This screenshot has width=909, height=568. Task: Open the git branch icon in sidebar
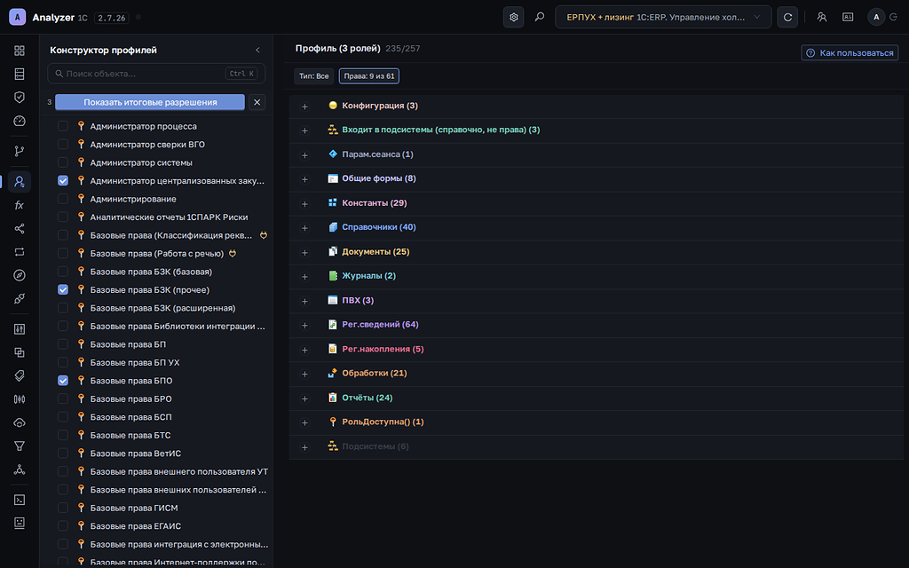tap(20, 151)
